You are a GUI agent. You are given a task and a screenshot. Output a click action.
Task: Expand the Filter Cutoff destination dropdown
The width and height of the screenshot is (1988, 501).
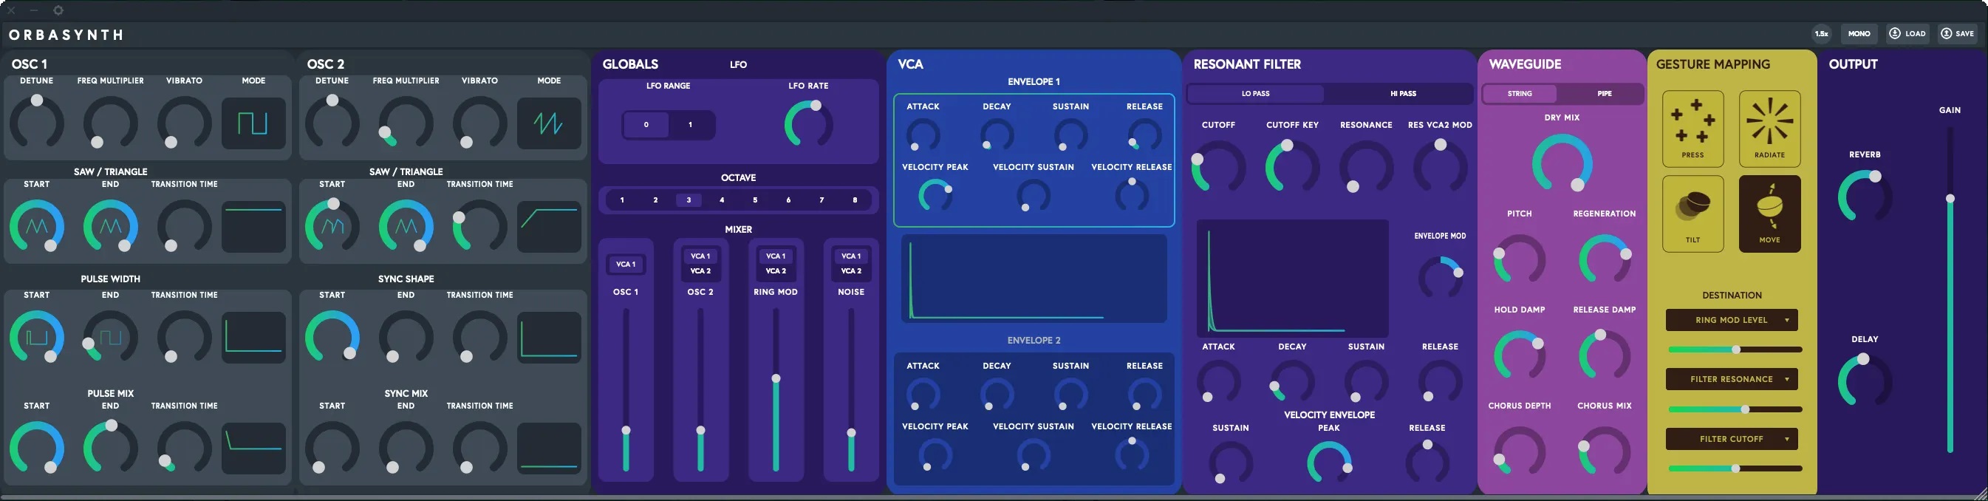[1731, 439]
